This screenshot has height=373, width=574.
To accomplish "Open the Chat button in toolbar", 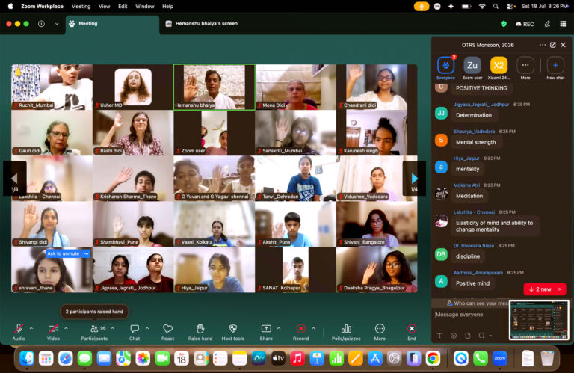I will click(x=135, y=332).
